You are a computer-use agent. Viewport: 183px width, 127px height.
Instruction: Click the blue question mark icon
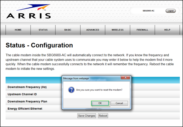tap(71, 90)
